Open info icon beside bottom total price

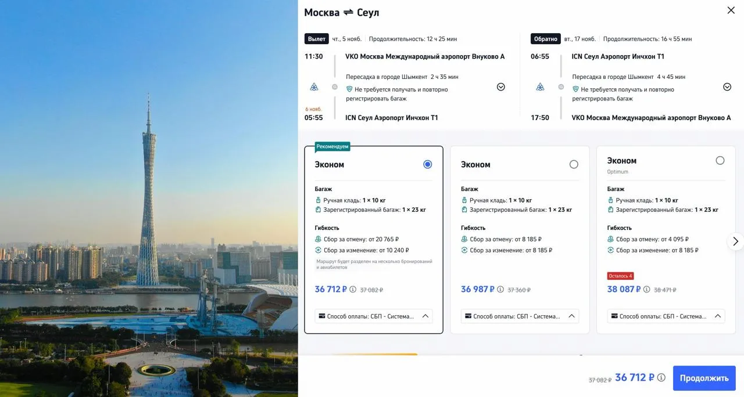661,378
